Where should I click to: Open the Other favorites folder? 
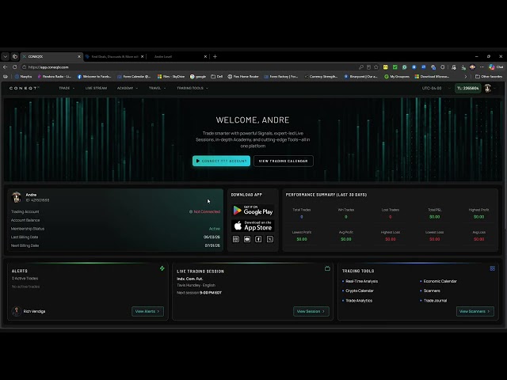click(x=489, y=77)
